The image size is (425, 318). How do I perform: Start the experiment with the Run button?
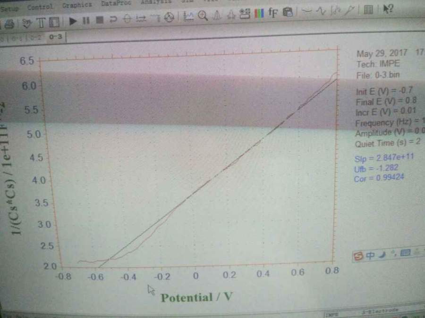(x=72, y=21)
